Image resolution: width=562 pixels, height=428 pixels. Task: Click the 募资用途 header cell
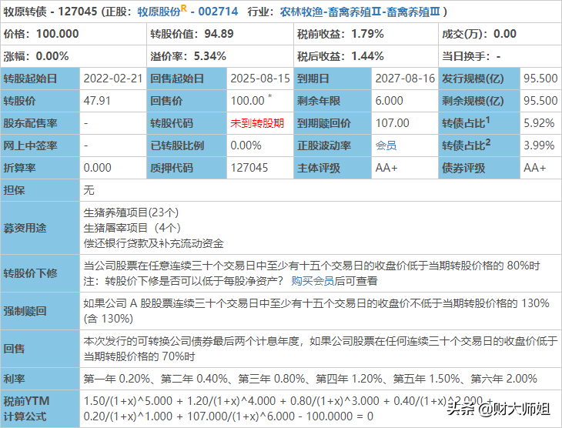pyautogui.click(x=40, y=228)
